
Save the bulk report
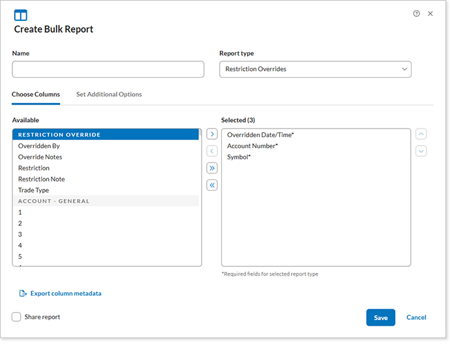pyautogui.click(x=381, y=318)
